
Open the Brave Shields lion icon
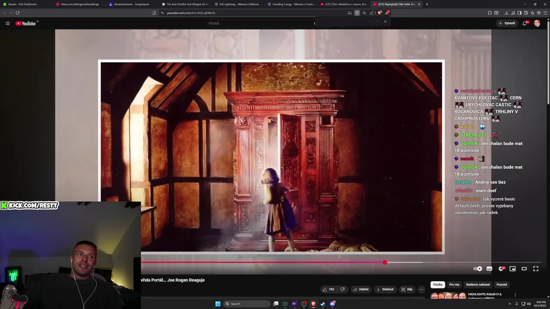(x=379, y=13)
